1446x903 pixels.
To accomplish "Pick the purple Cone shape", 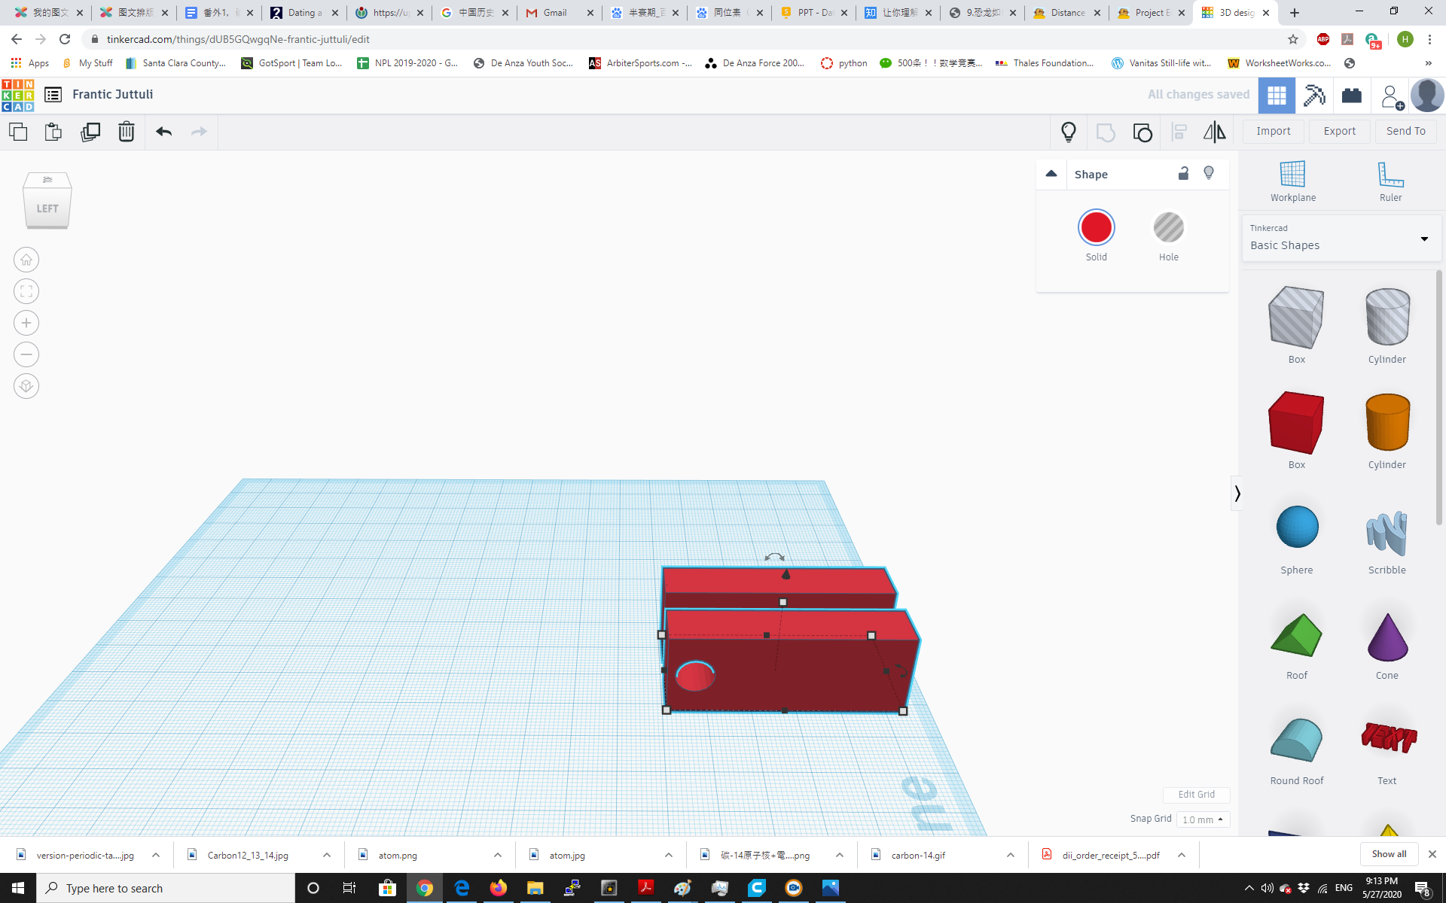I will pos(1387,637).
